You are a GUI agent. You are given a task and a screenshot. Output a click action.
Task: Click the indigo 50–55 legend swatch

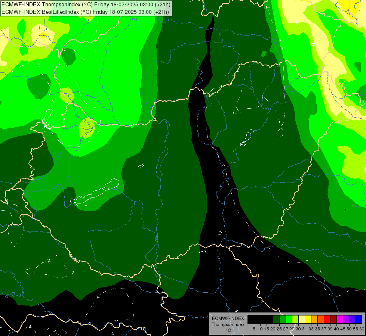(x=353, y=319)
